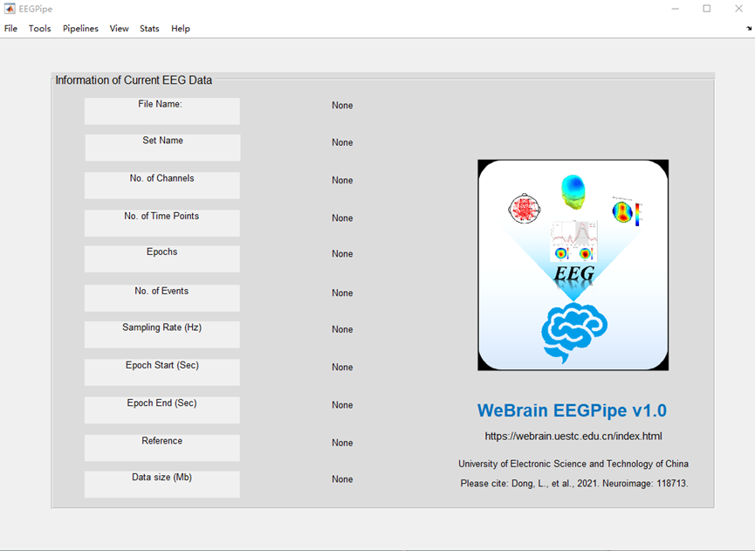Open the Pipelines menu
Image resolution: width=755 pixels, height=551 pixels.
(80, 29)
